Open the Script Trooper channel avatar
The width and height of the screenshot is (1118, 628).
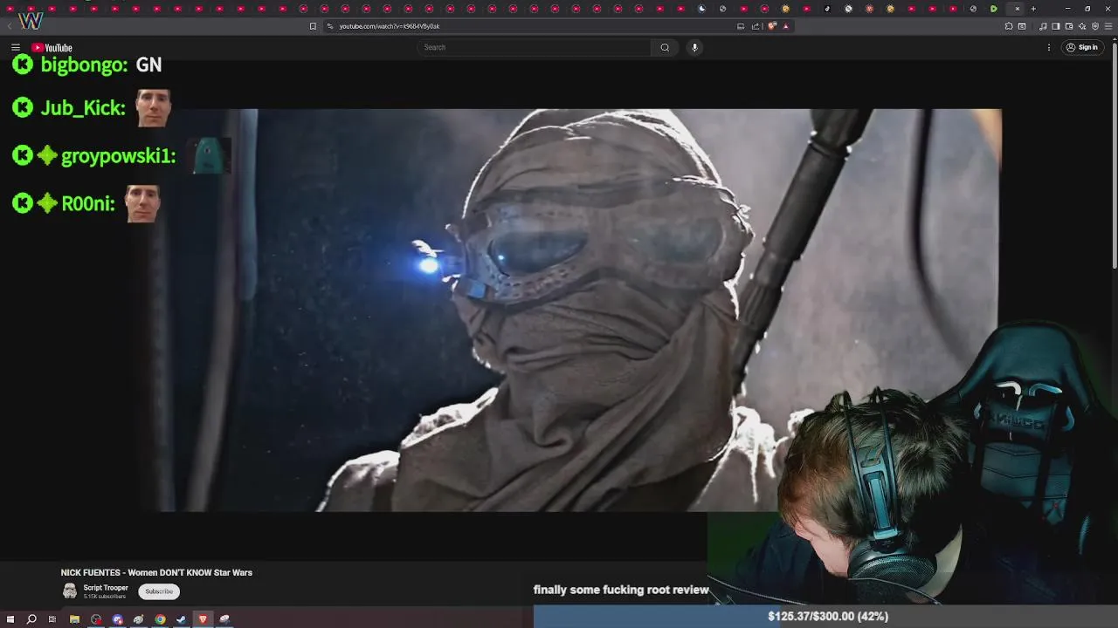pyautogui.click(x=69, y=591)
